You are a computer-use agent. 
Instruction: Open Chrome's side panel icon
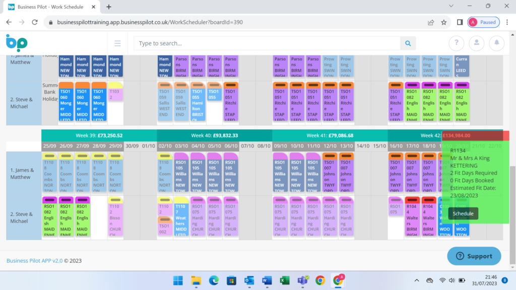(460, 22)
